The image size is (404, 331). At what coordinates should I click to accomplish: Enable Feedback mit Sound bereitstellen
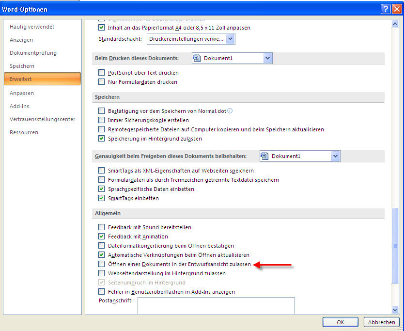102,227
